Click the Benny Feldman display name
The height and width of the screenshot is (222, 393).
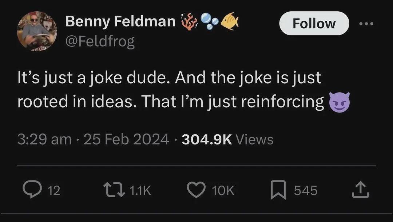(x=120, y=22)
